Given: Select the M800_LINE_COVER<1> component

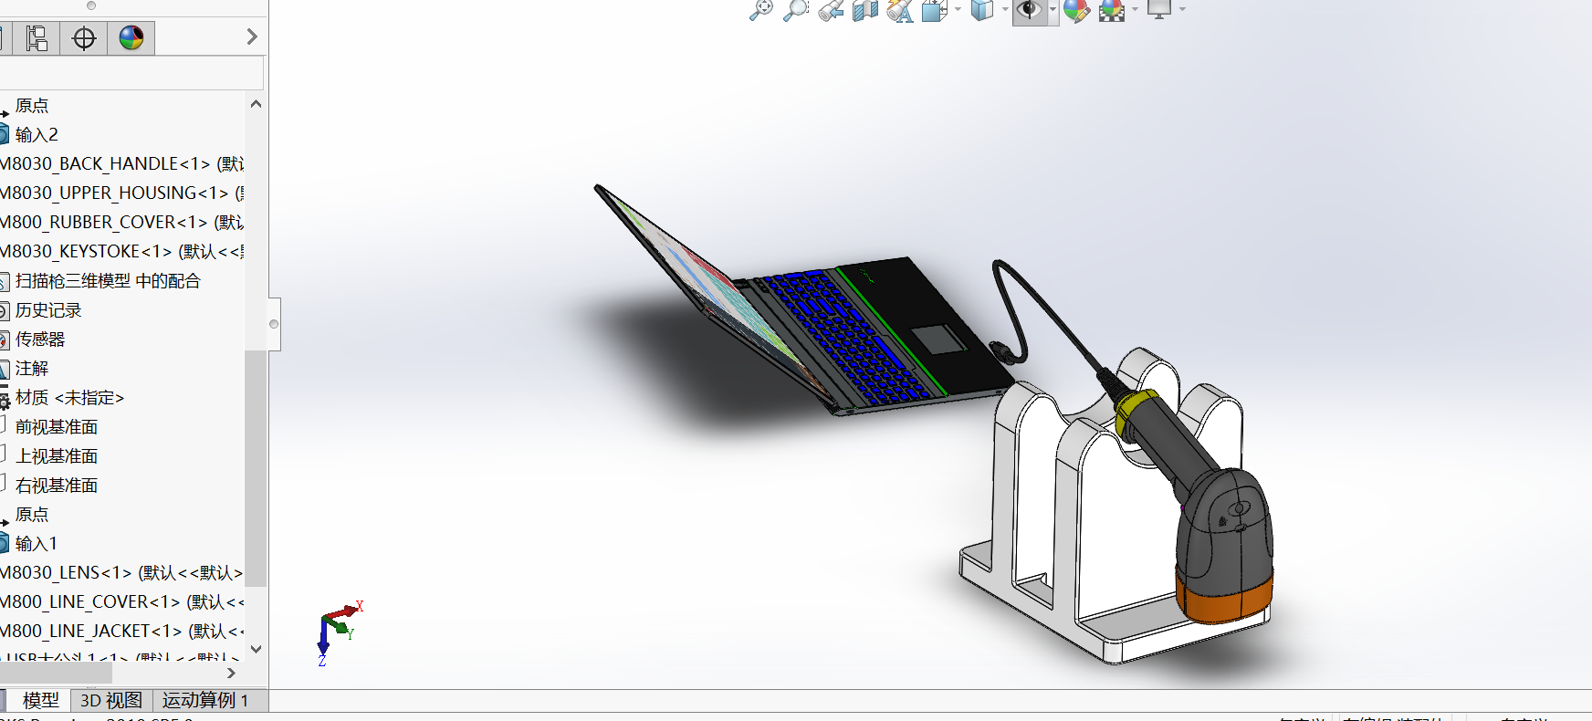Looking at the screenshot, I should click(x=121, y=602).
